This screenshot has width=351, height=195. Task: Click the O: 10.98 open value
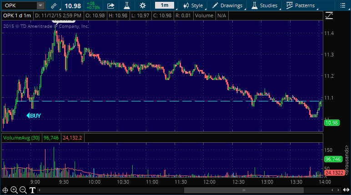[x=95, y=15]
